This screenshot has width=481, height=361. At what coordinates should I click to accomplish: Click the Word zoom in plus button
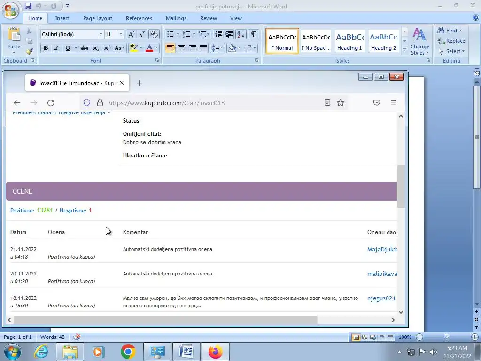475,337
